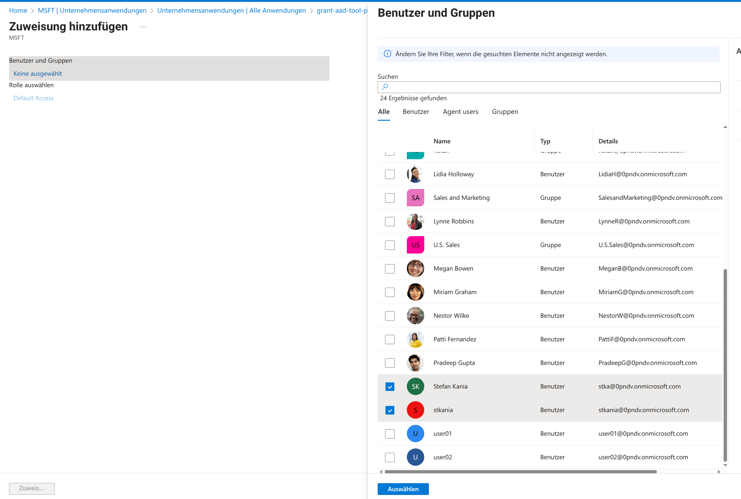
Task: Click the info icon in the filter banner
Action: point(387,54)
